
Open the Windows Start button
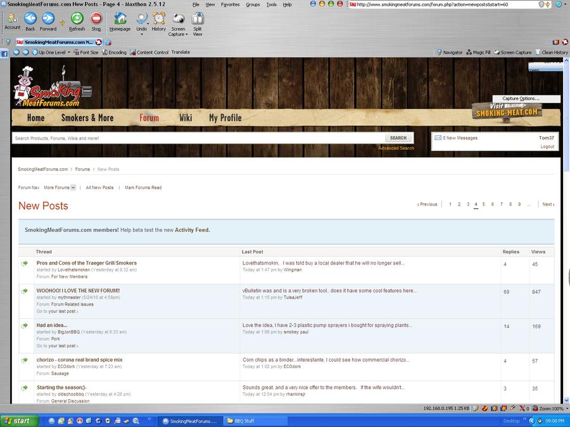pyautogui.click(x=17, y=421)
